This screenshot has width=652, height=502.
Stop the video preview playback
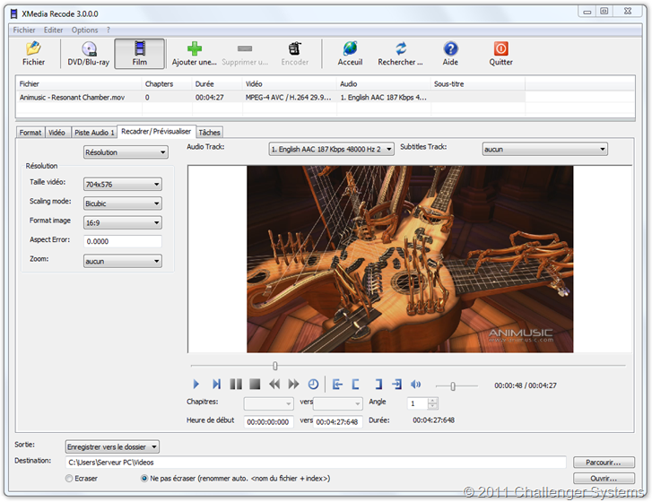tap(255, 385)
